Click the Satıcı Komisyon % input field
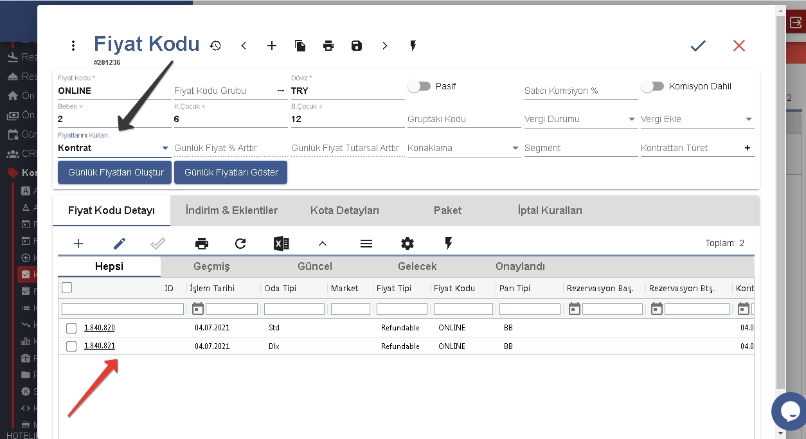The image size is (806, 439). pos(580,91)
